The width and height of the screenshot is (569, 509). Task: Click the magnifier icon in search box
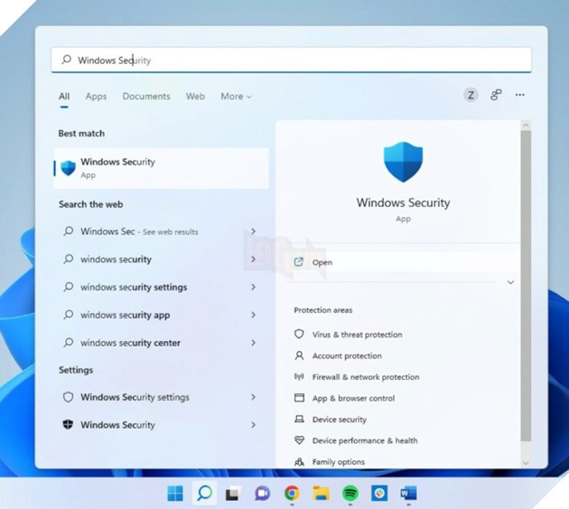(x=67, y=60)
